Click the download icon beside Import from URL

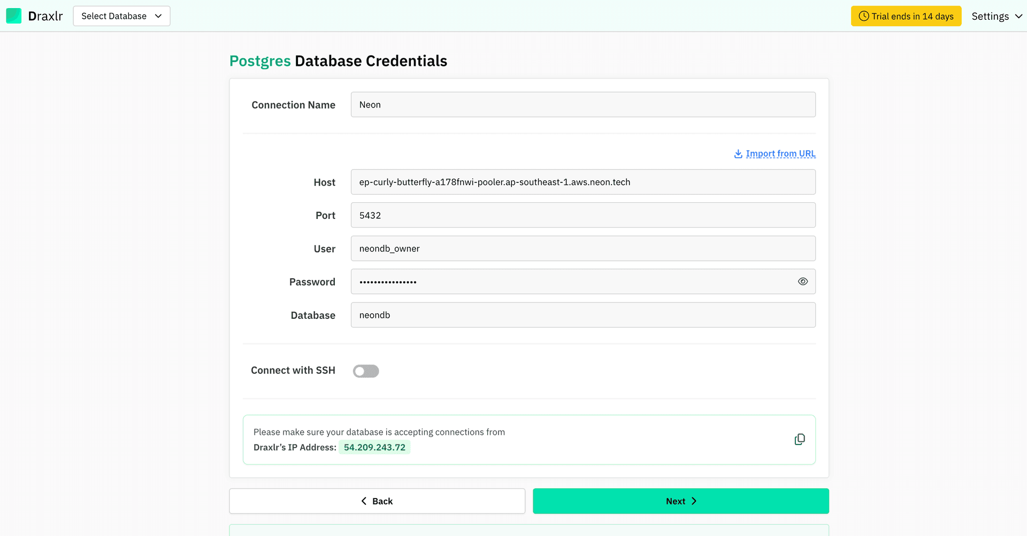pyautogui.click(x=738, y=154)
